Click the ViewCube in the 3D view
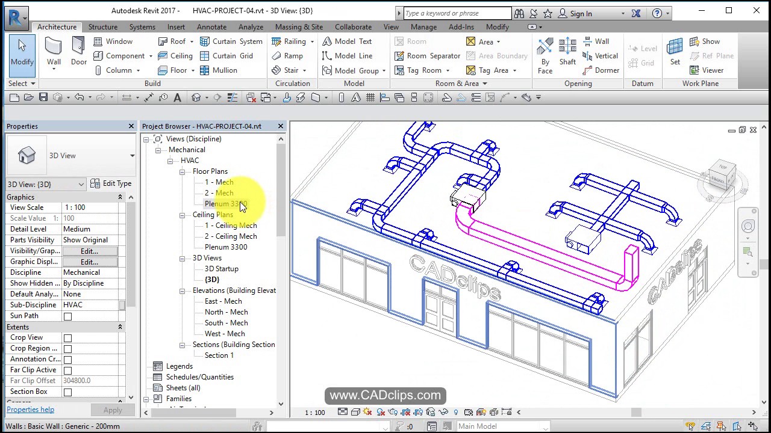This screenshot has width=771, height=433. 722,175
